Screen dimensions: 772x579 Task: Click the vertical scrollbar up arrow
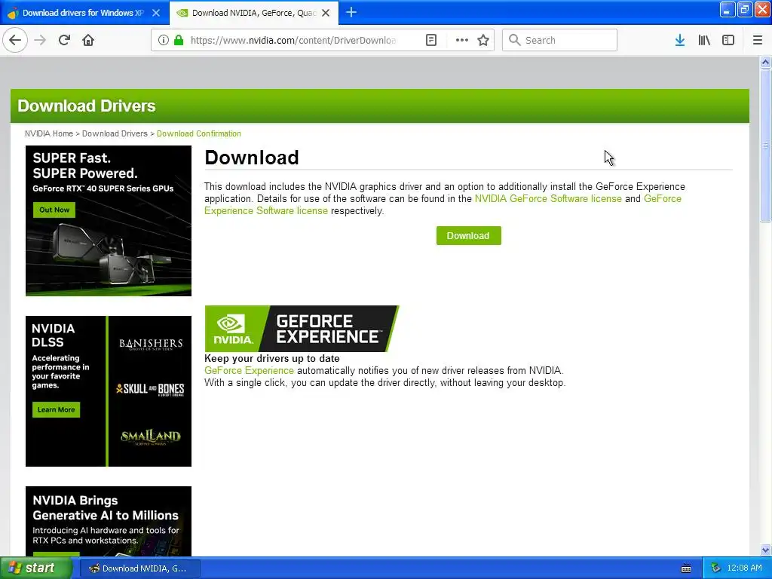tap(765, 62)
